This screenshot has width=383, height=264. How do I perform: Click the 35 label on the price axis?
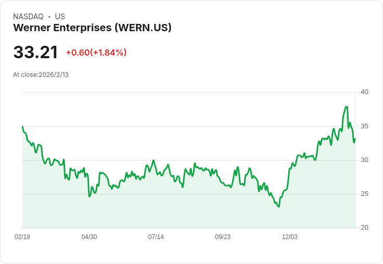click(x=364, y=126)
